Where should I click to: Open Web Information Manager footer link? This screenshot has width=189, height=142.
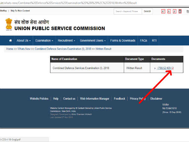click(x=94, y=99)
